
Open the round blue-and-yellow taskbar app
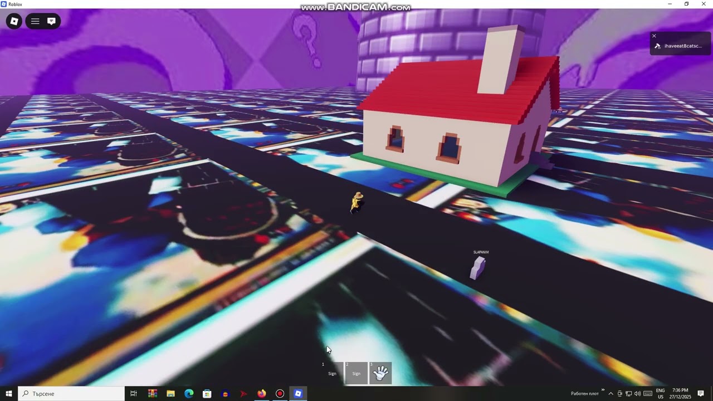(225, 394)
